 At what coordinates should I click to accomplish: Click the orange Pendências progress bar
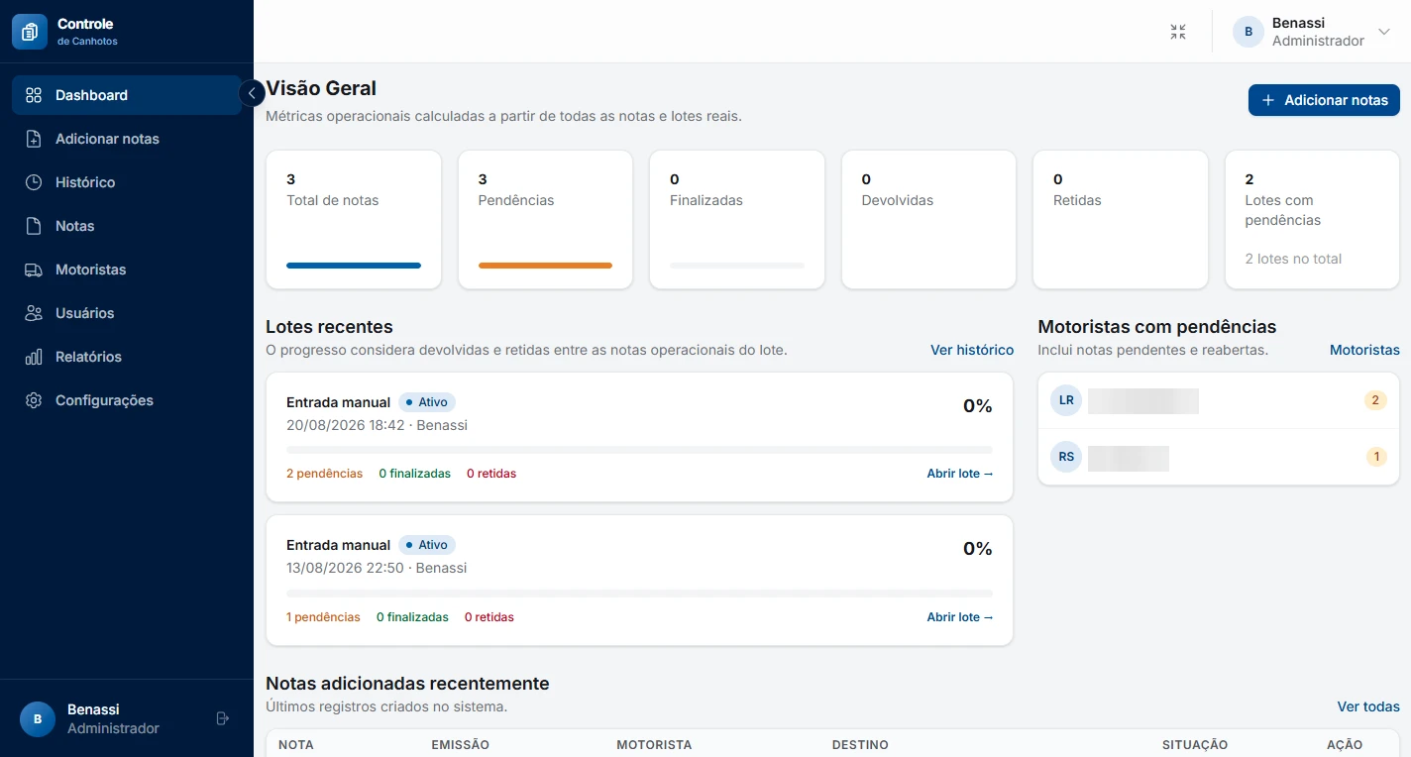545,266
